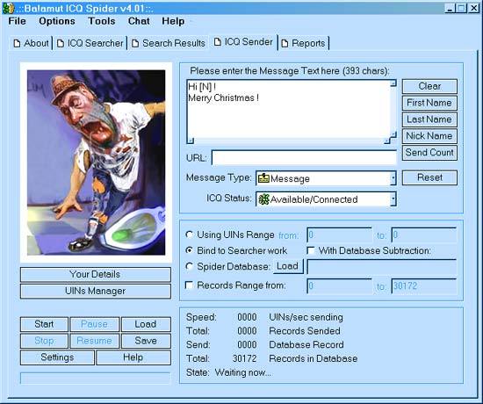Image resolution: width=483 pixels, height=404 pixels.
Task: Switch to the About tab
Action: click(31, 43)
